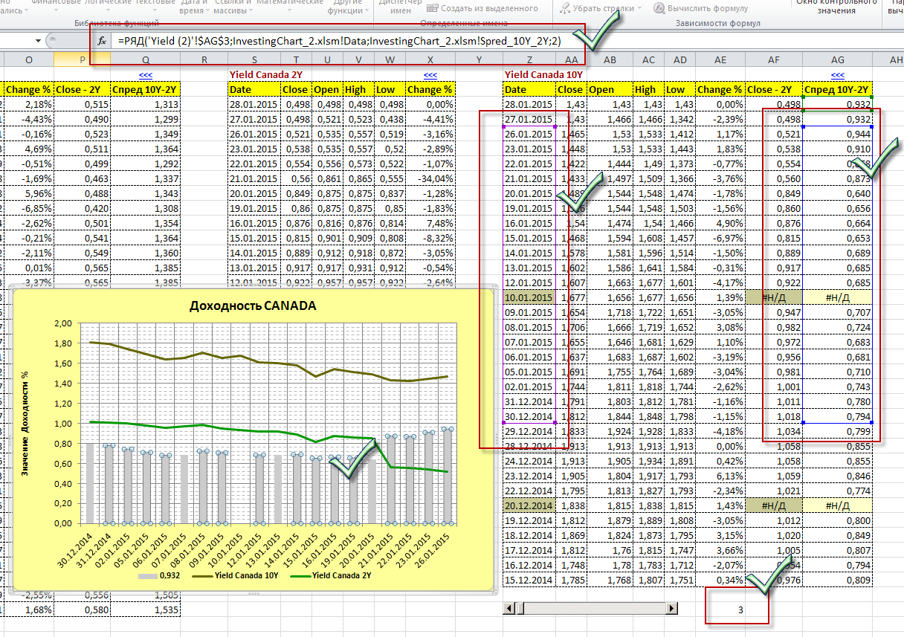
Task: Select the chart title 'Доходность CANADA'
Action: click(x=253, y=306)
